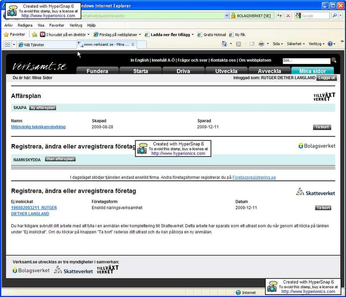The height and width of the screenshot is (297, 346).
Task: Click the red stop loading icon
Action: pos(288,16)
